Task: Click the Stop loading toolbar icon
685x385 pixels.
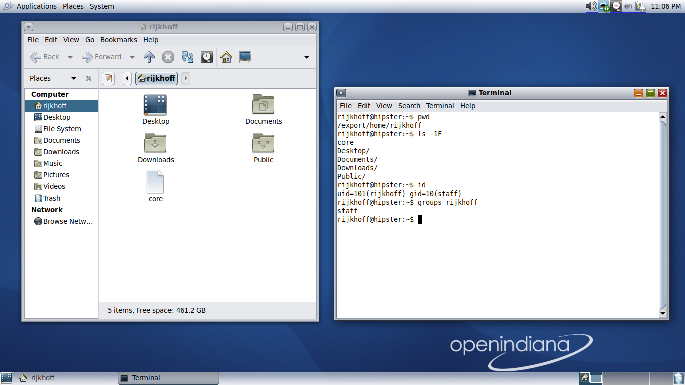Action: (x=168, y=57)
